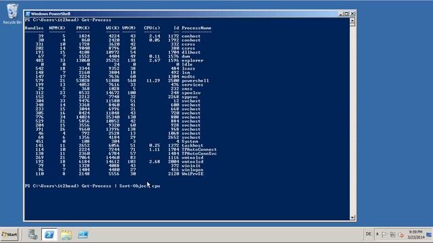The height and width of the screenshot is (243, 433).
Task: Click the CPU(s) column header
Action: (152, 28)
